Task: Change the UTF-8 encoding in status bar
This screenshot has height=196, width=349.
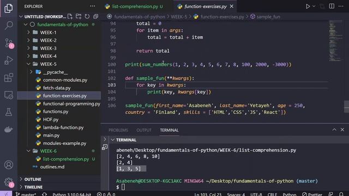Action: [256, 194]
